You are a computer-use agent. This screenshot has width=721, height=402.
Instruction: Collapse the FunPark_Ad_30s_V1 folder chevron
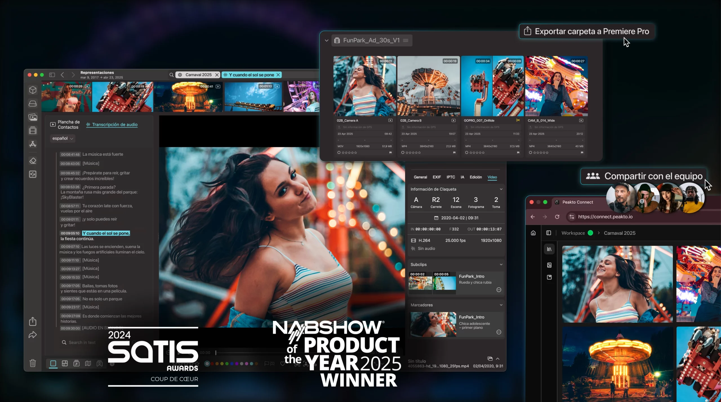326,41
